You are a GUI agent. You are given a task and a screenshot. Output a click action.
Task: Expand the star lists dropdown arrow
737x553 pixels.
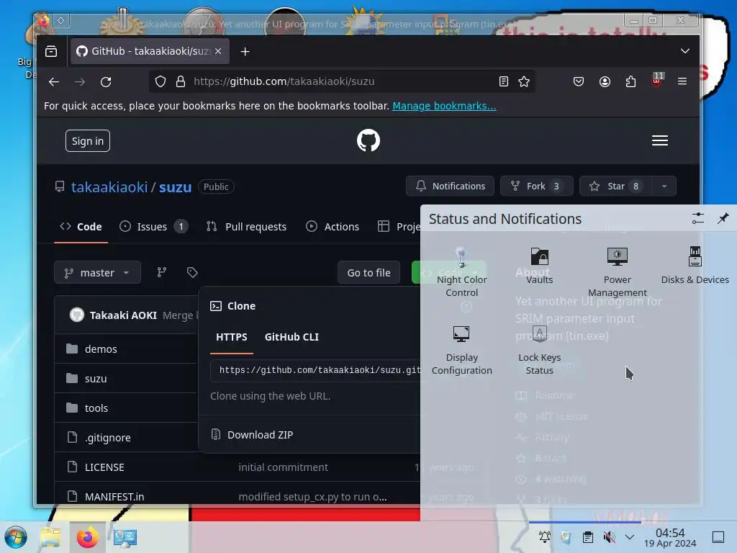point(664,186)
